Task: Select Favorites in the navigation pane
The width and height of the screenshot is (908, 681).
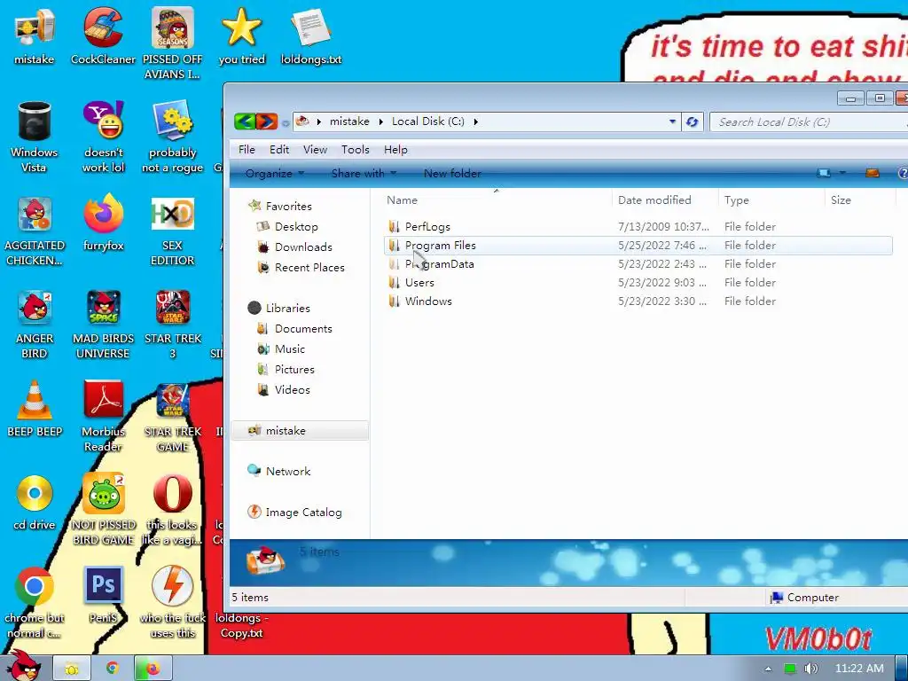Action: (x=280, y=206)
